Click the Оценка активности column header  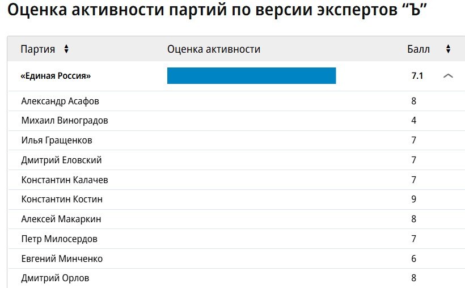pos(214,49)
